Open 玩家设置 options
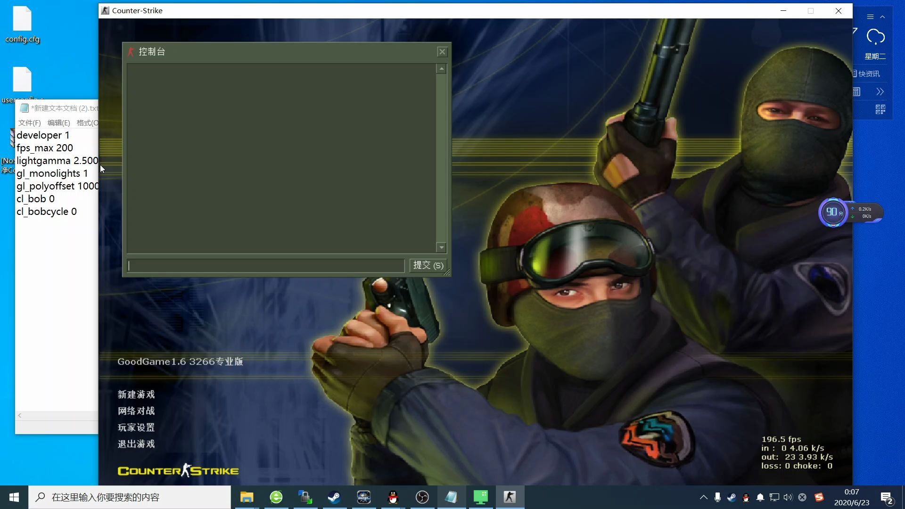Viewport: 905px width, 509px height. (136, 427)
